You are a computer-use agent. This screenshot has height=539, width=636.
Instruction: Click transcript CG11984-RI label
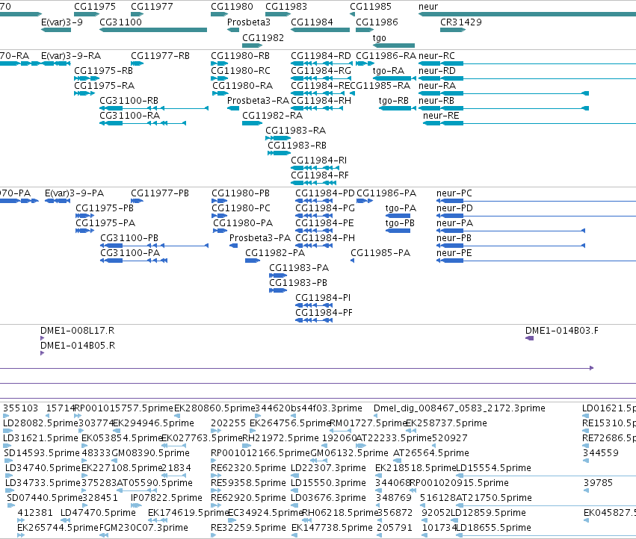(x=319, y=161)
